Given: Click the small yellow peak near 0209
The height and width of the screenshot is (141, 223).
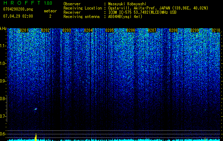Looking at the screenshot, I should (205, 139).
